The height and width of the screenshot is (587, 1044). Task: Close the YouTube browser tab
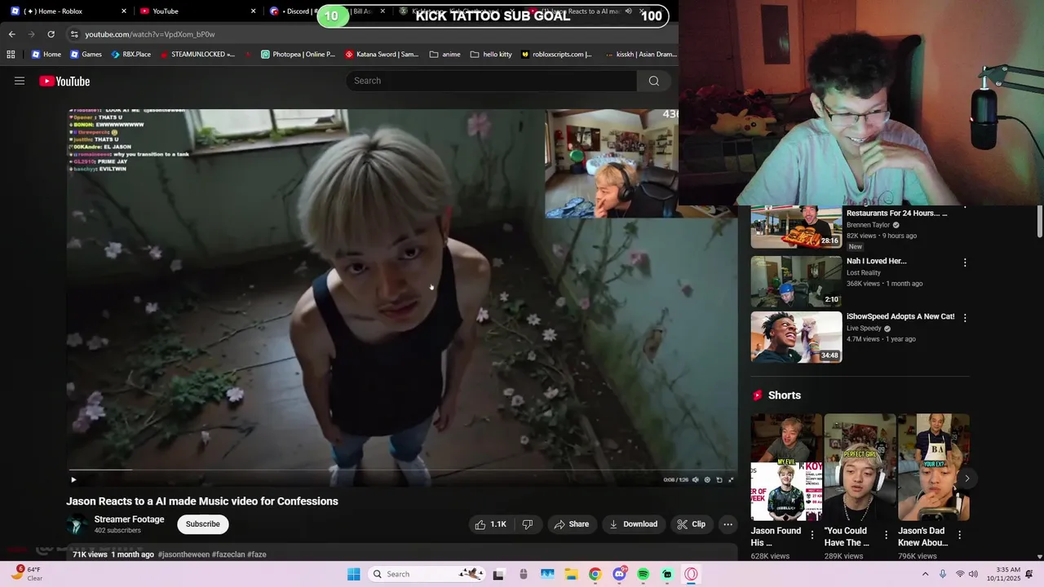(x=253, y=11)
